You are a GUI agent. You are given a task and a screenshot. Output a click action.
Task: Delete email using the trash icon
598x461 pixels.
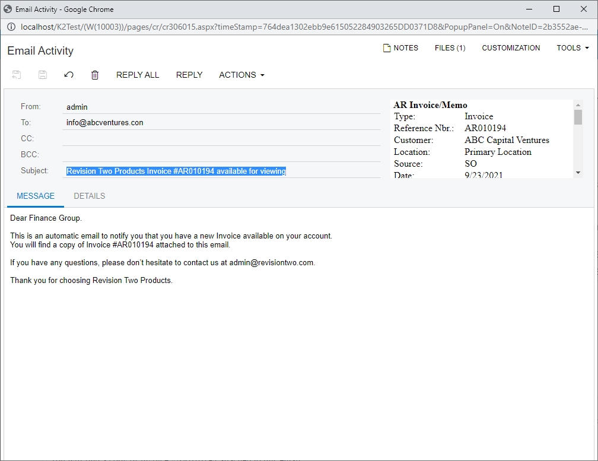[x=95, y=75]
